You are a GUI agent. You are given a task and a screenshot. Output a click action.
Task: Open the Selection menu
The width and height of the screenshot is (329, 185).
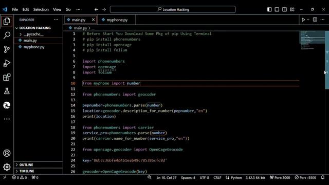(41, 9)
